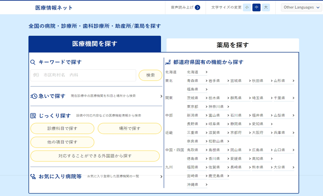Select the 福井県 prefecture link
Viewport: 323px width, 196px height.
point(262,116)
